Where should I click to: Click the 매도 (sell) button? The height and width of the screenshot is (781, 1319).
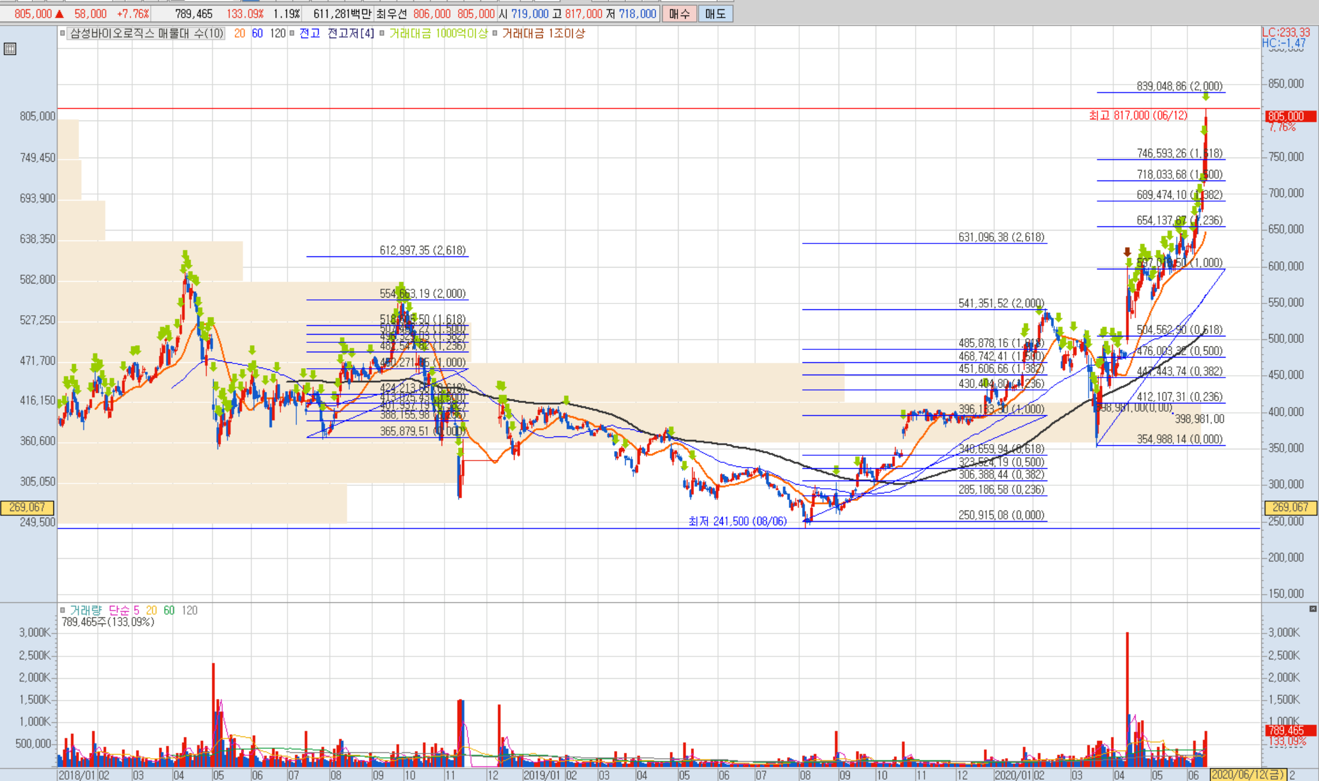click(x=715, y=14)
